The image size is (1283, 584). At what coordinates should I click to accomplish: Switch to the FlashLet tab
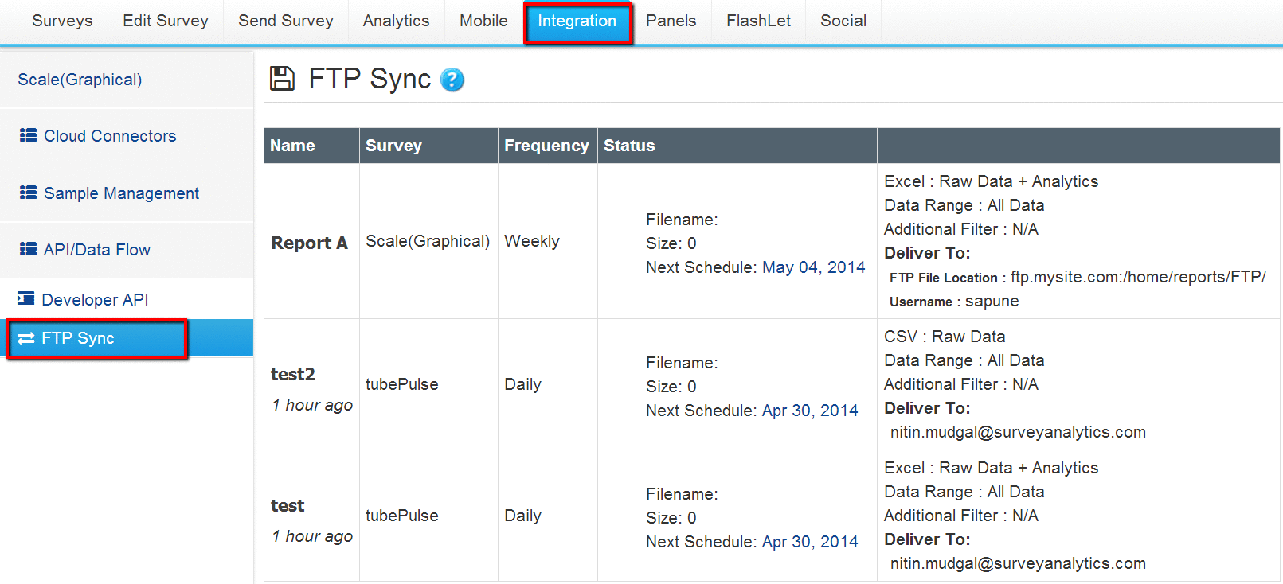[758, 21]
